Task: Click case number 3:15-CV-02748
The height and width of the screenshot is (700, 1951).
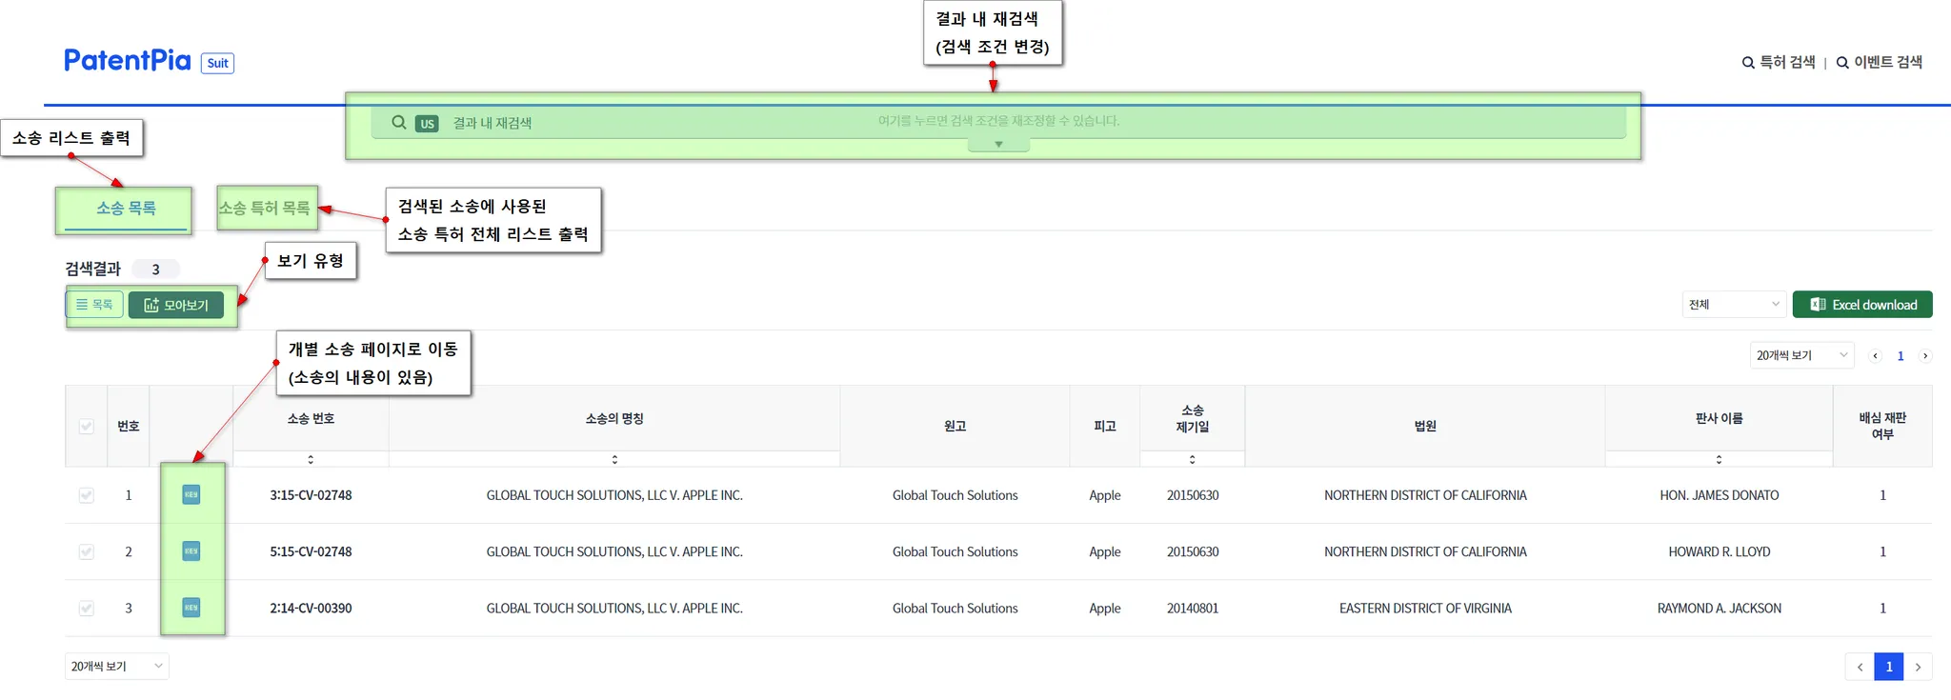Action: [x=311, y=495]
